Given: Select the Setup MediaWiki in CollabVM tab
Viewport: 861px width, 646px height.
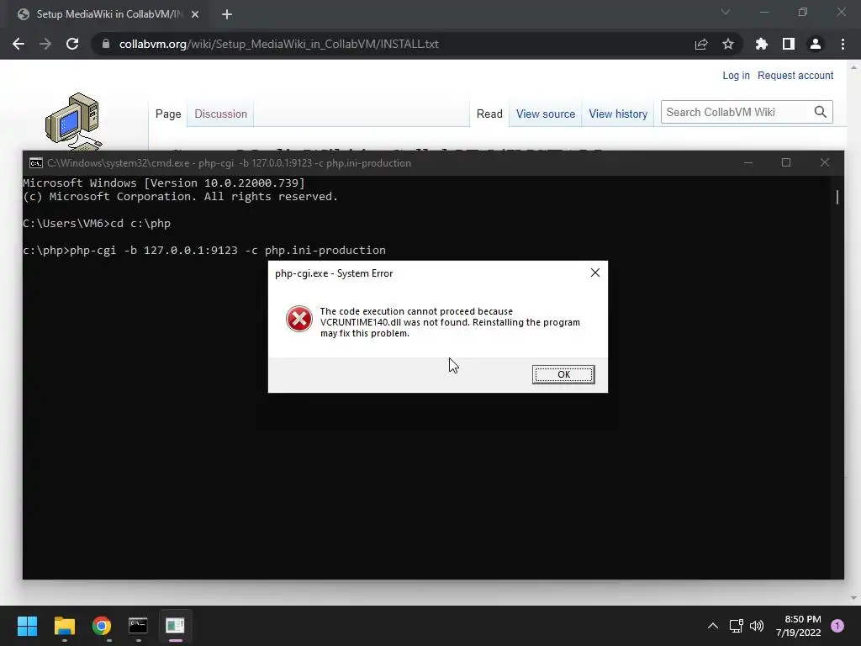Looking at the screenshot, I should 106,14.
